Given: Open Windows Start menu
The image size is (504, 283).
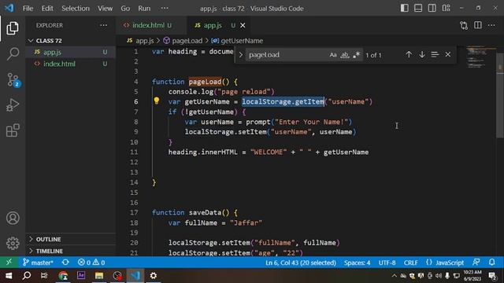Looking at the screenshot, I should point(9,275).
